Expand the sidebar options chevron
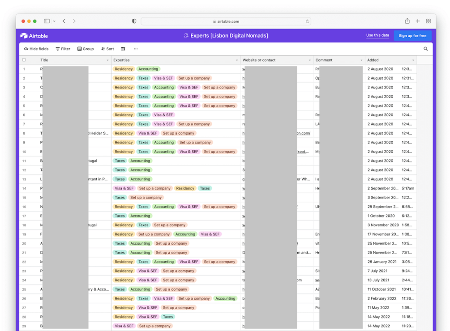 point(54,21)
